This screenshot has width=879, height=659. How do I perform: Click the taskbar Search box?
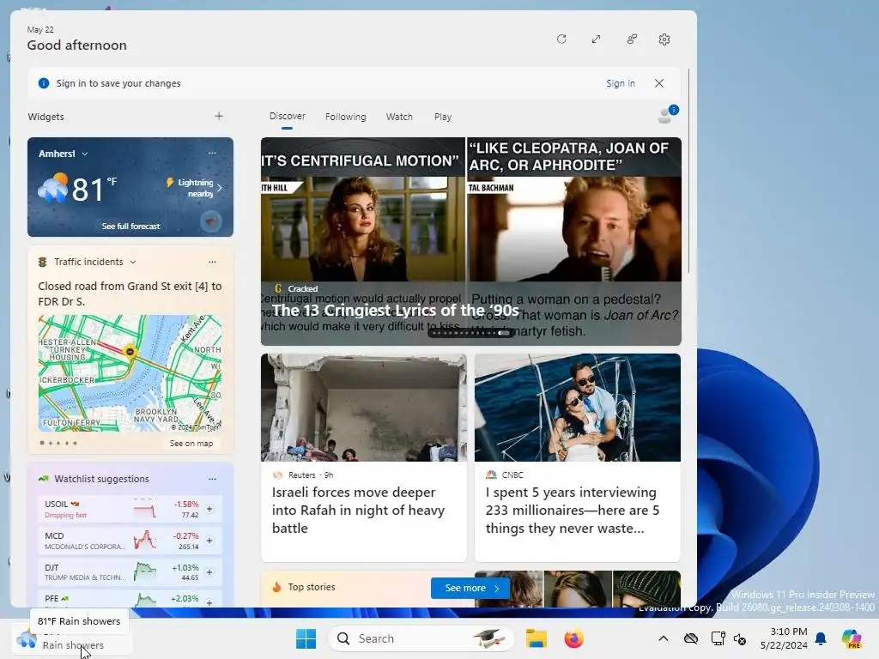click(421, 638)
